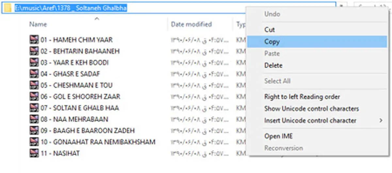Sort by the Name column header
This screenshot has width=392, height=173.
(x=38, y=24)
